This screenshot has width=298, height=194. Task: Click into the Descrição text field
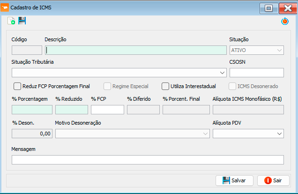136,50
